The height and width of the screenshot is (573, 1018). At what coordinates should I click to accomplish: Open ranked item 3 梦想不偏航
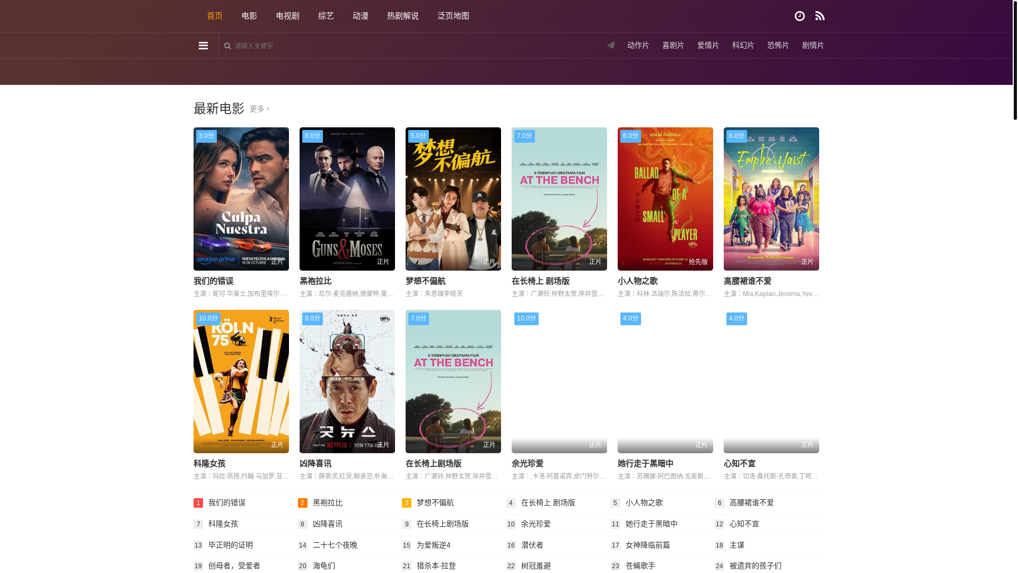[x=435, y=503]
